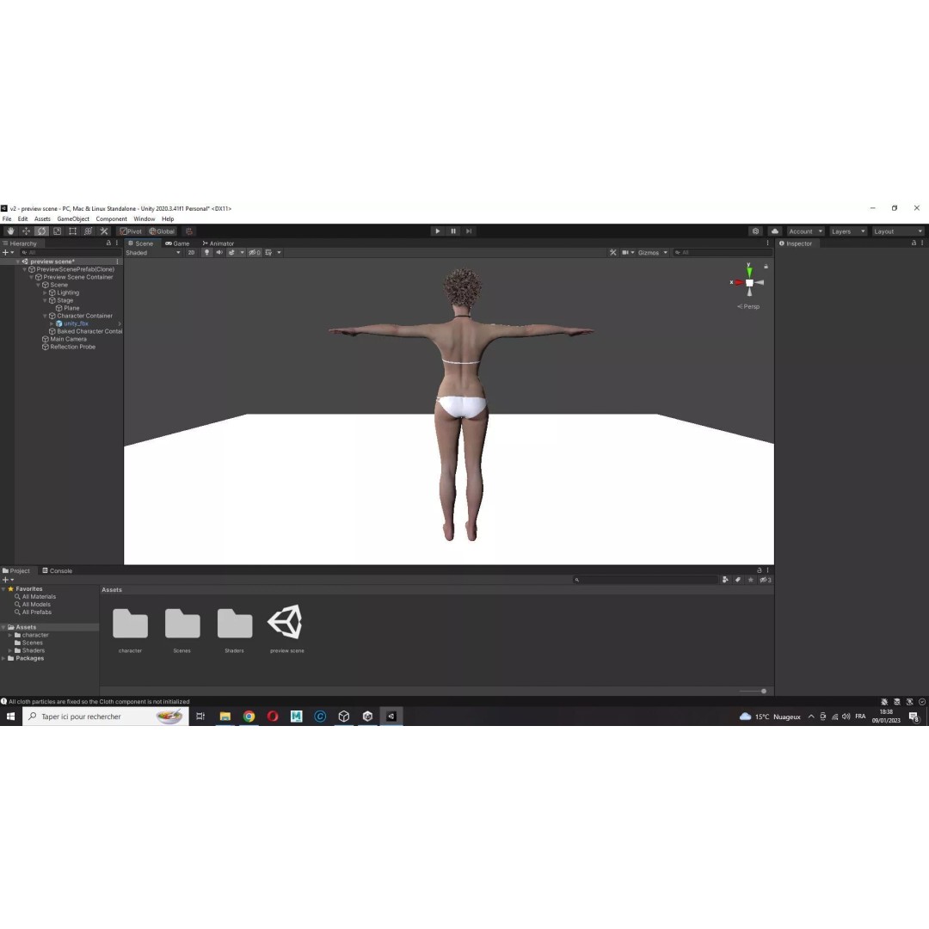Lock the scene gizmo rotation

[766, 266]
